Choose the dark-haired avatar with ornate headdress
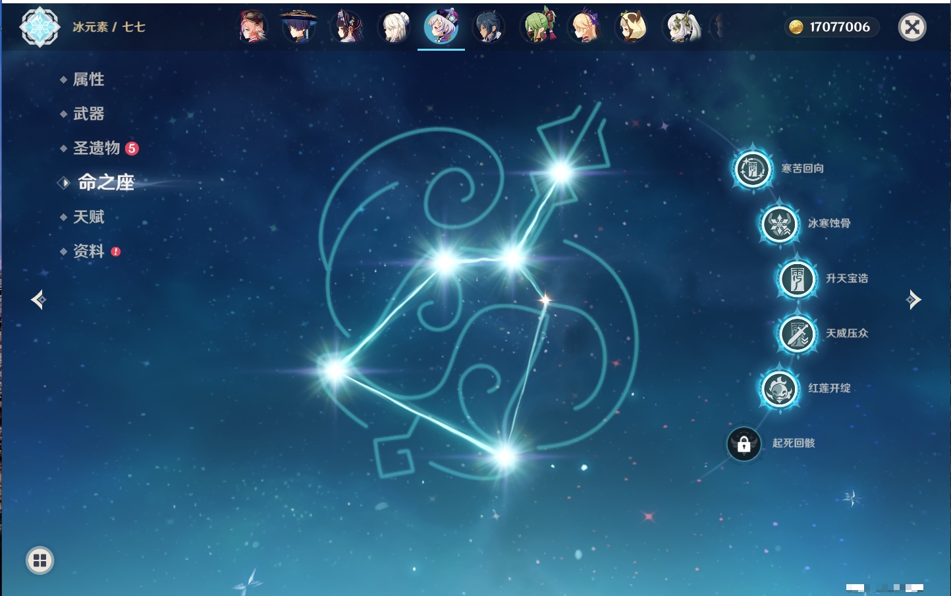 click(347, 27)
